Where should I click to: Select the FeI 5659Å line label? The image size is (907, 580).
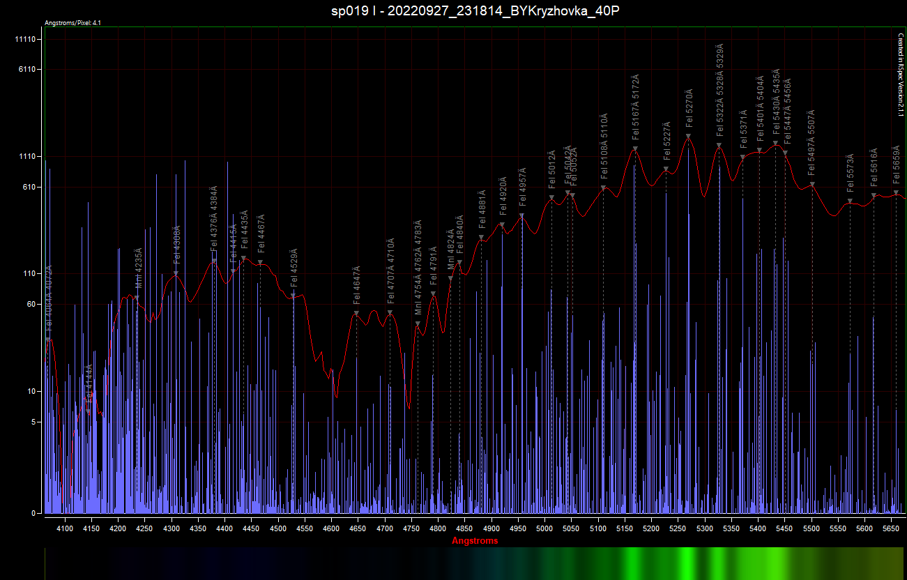[x=897, y=165]
